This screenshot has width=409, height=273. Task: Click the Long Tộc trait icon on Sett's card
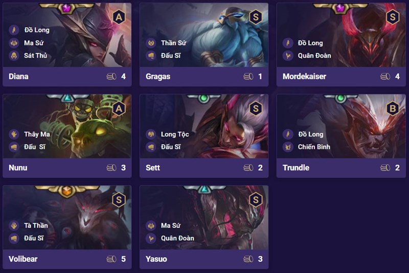click(150, 134)
